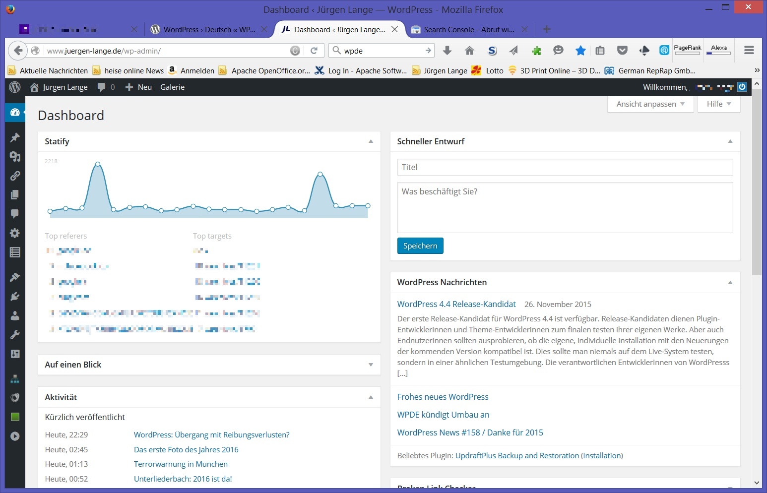Open Settings sliders icon in sidebar
Screen dimensions: 767x493
pyautogui.click(x=15, y=354)
